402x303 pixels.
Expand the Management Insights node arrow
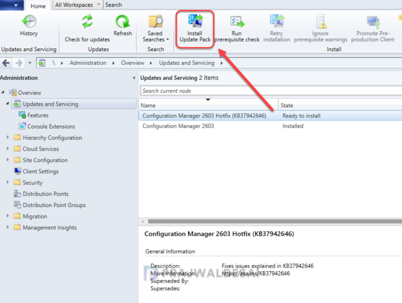[x=8, y=227]
